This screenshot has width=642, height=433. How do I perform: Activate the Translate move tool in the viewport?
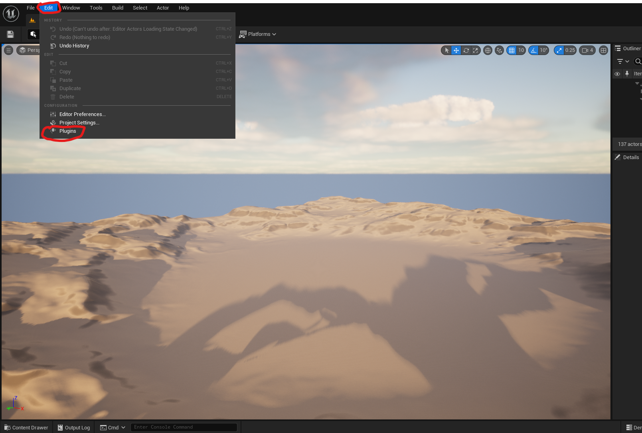[456, 50]
